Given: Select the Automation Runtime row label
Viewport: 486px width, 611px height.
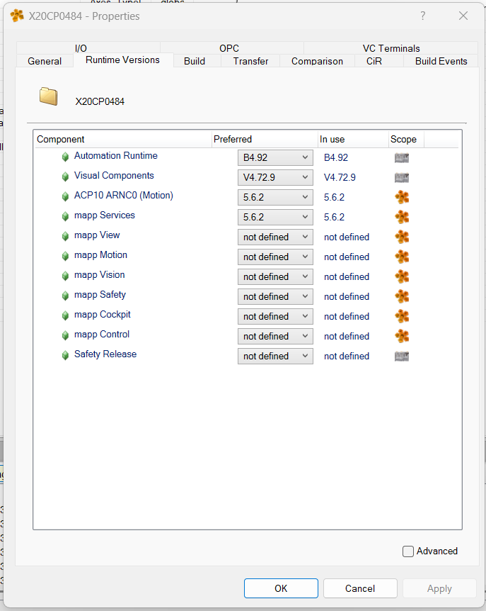Looking at the screenshot, I should click(116, 155).
